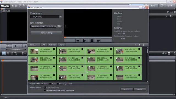Browse for the save folder with the folder icon

[59, 26]
